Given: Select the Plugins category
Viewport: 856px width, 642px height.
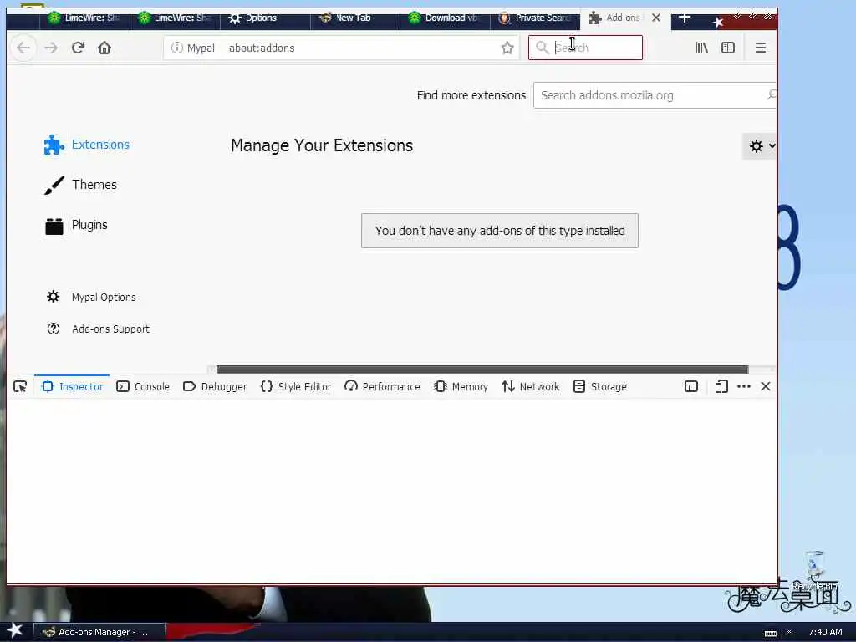Looking at the screenshot, I should pos(76,225).
